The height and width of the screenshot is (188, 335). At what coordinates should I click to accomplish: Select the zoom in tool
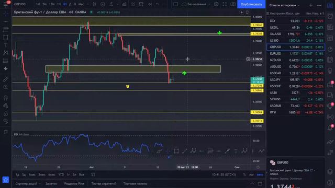(6, 87)
